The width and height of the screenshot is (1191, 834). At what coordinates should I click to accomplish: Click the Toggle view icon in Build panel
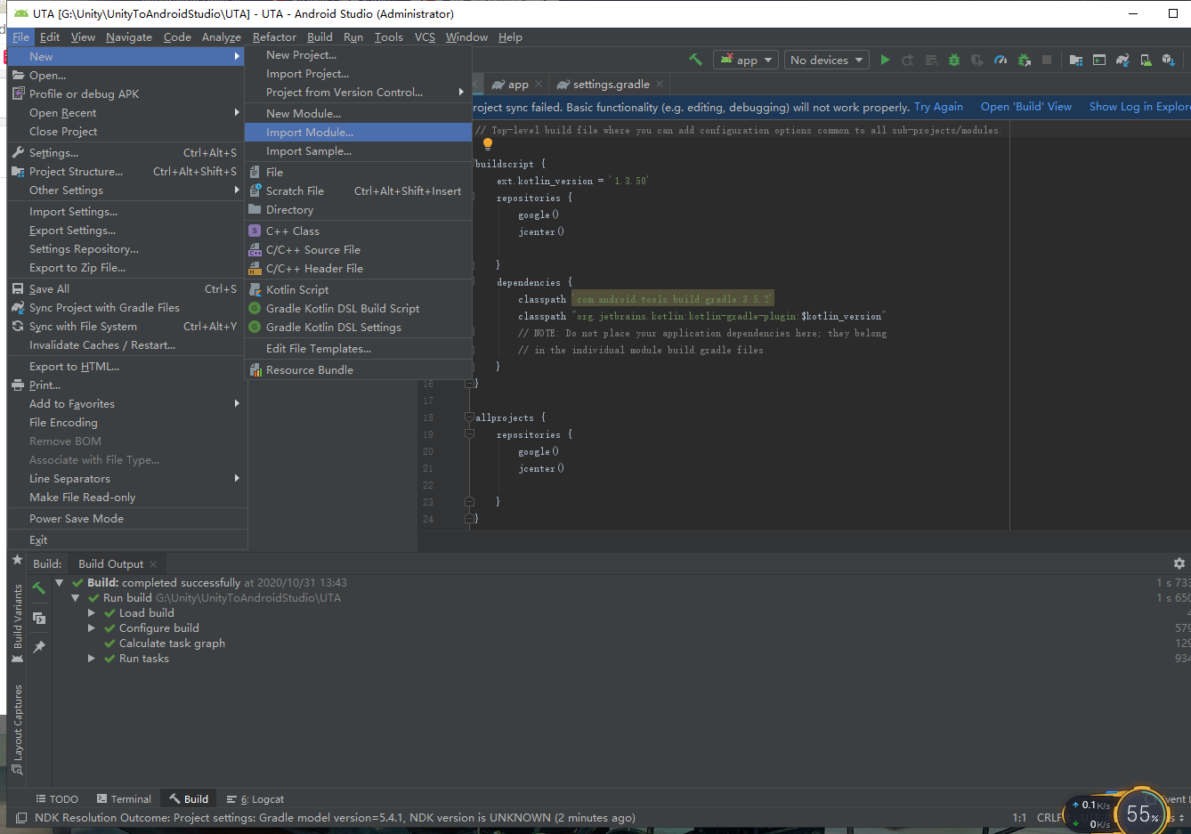pyautogui.click(x=39, y=618)
